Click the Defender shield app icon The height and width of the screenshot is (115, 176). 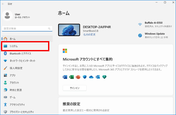tap(85, 77)
